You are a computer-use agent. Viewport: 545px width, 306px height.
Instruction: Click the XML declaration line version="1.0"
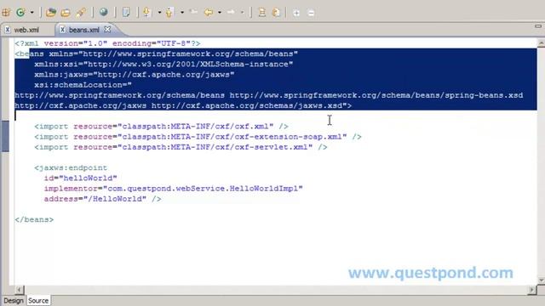click(x=107, y=43)
